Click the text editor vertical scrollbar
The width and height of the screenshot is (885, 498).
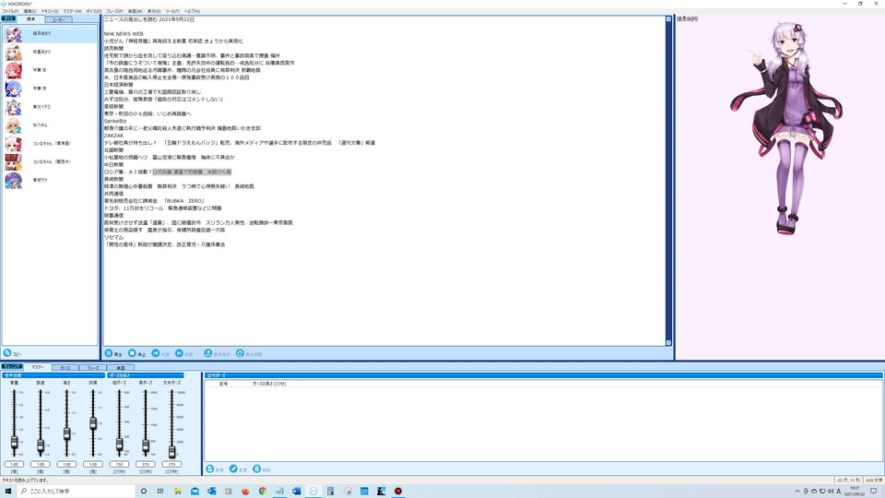(668, 181)
